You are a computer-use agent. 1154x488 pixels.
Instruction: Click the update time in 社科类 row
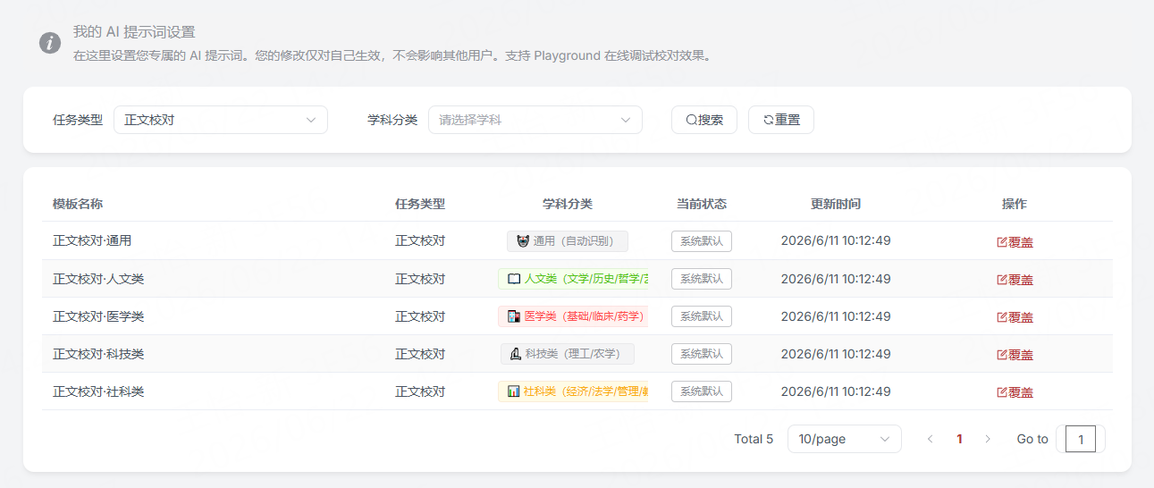click(x=836, y=391)
